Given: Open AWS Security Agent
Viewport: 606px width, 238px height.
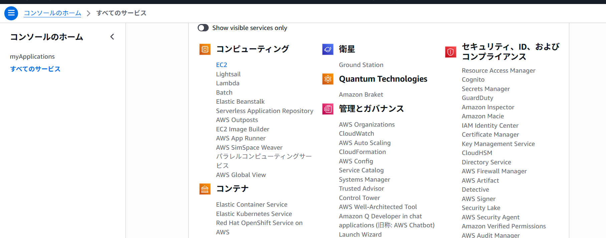Looking at the screenshot, I should click(491, 217).
